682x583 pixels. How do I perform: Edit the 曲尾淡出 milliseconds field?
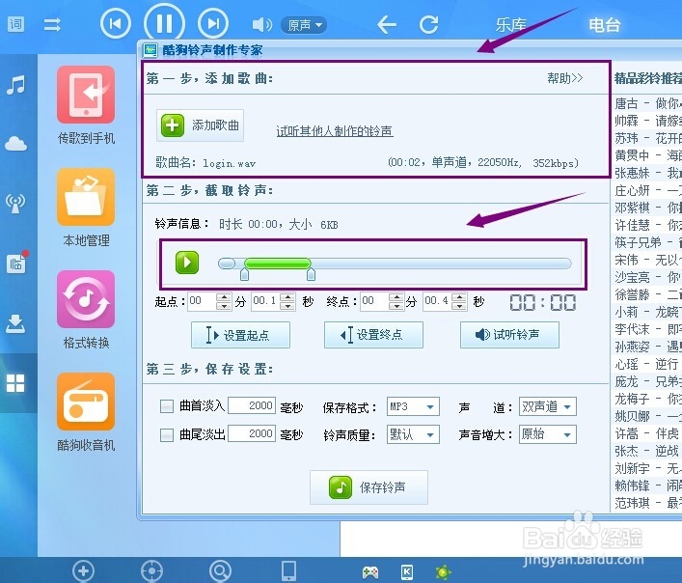pos(252,433)
